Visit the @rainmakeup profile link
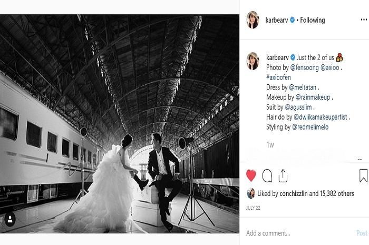This screenshot has height=245, width=369. [313, 97]
